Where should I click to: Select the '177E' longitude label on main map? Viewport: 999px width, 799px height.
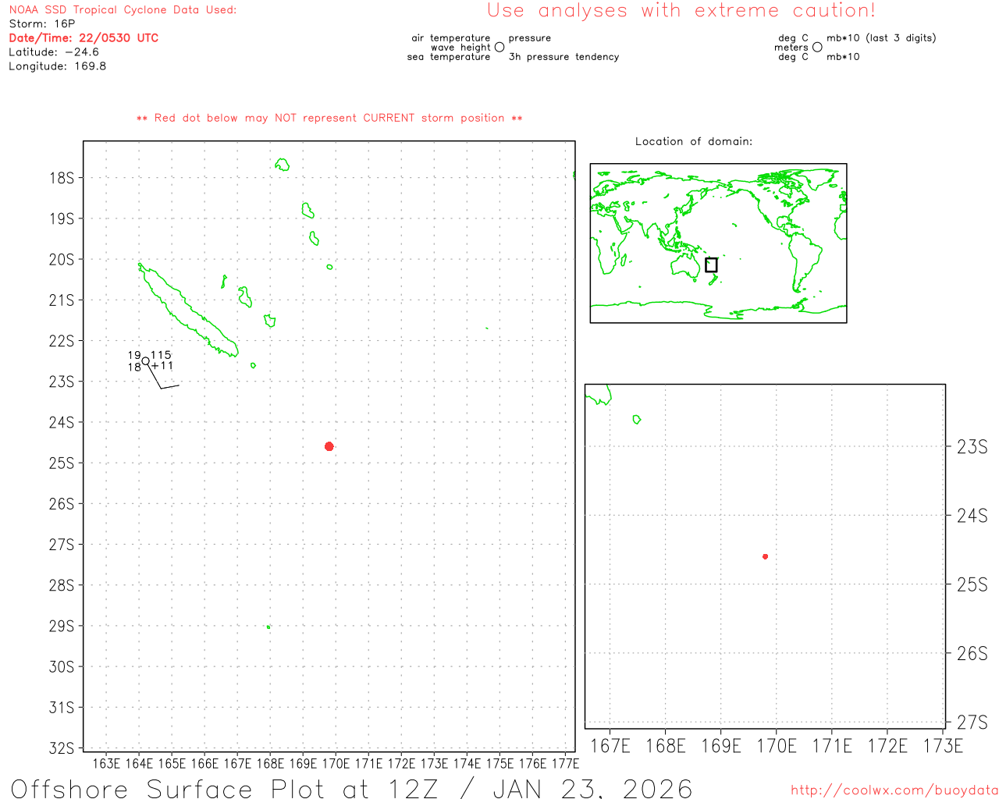click(565, 763)
